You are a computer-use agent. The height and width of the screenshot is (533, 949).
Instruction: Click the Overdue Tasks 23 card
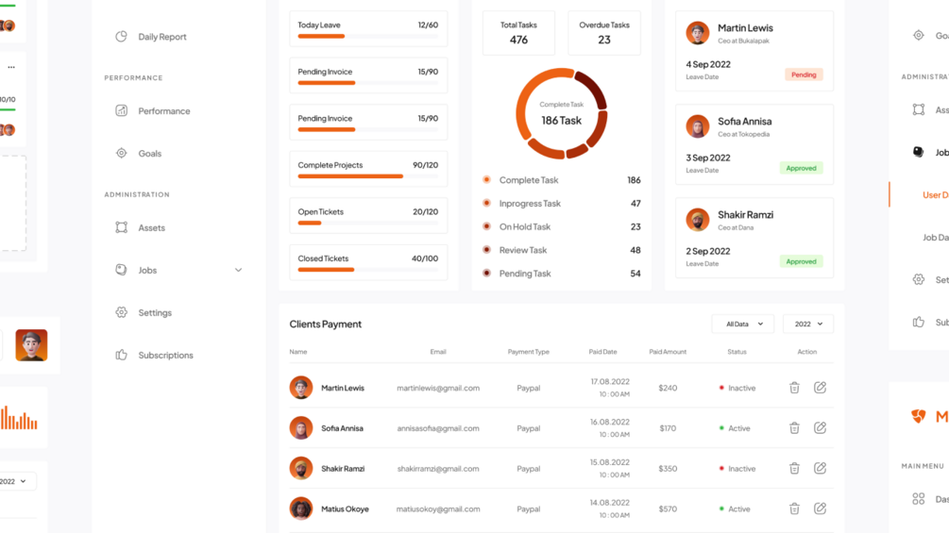tap(604, 33)
